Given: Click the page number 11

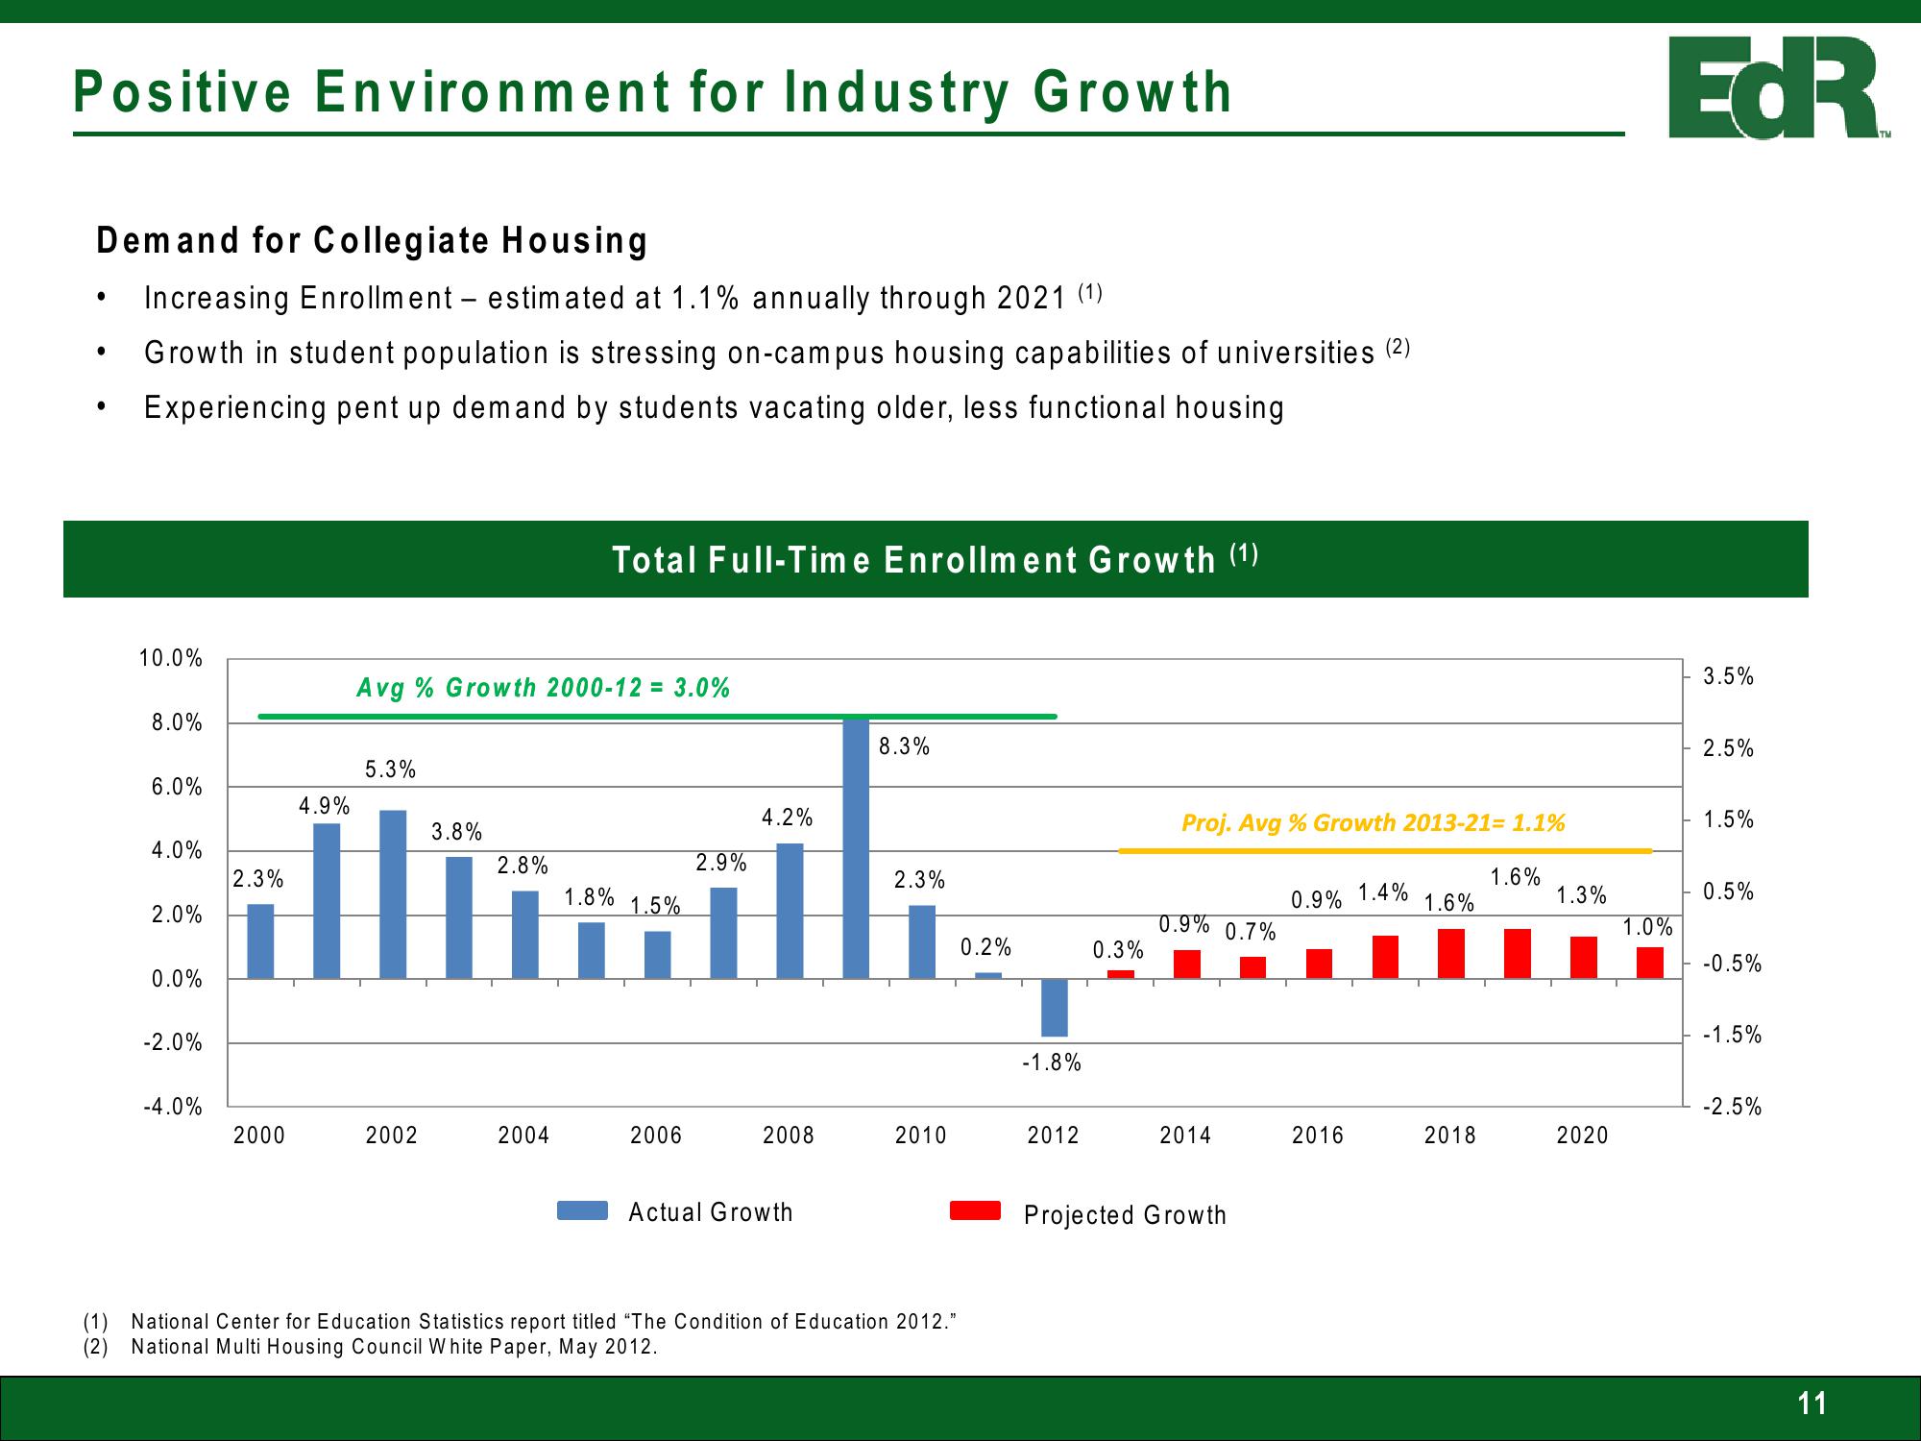Looking at the screenshot, I should (1812, 1404).
